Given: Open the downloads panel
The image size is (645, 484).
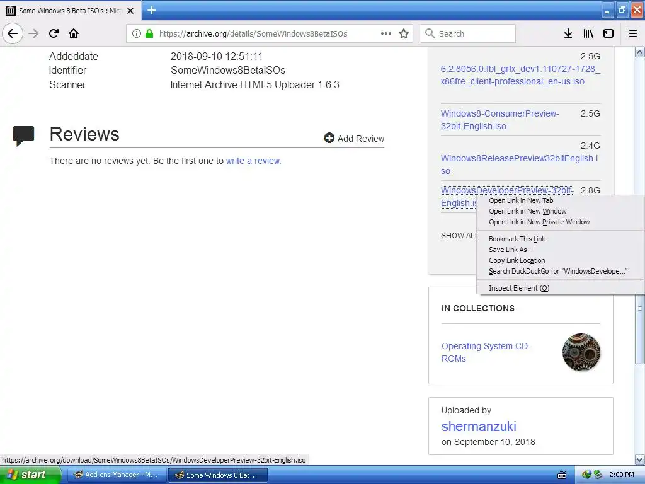Looking at the screenshot, I should [x=568, y=33].
